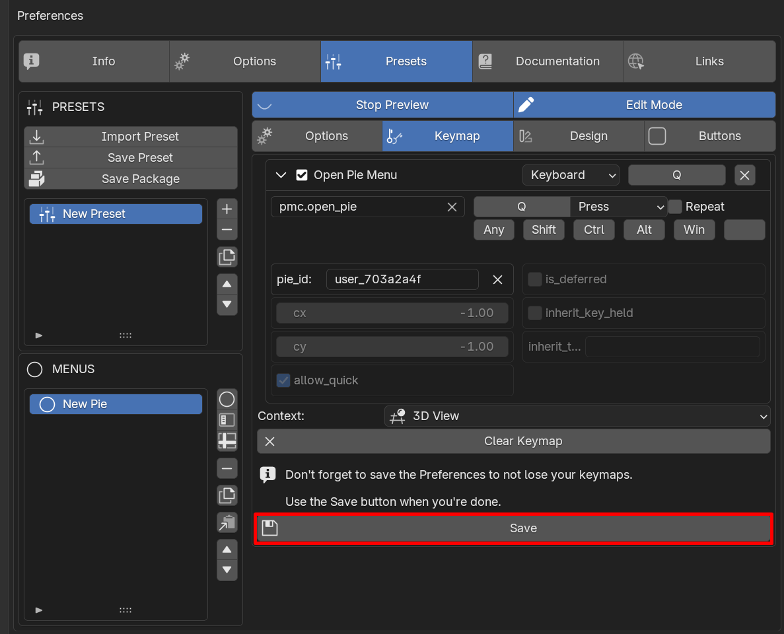This screenshot has width=784, height=634.
Task: Toggle Edit Mode button
Action: (x=645, y=105)
